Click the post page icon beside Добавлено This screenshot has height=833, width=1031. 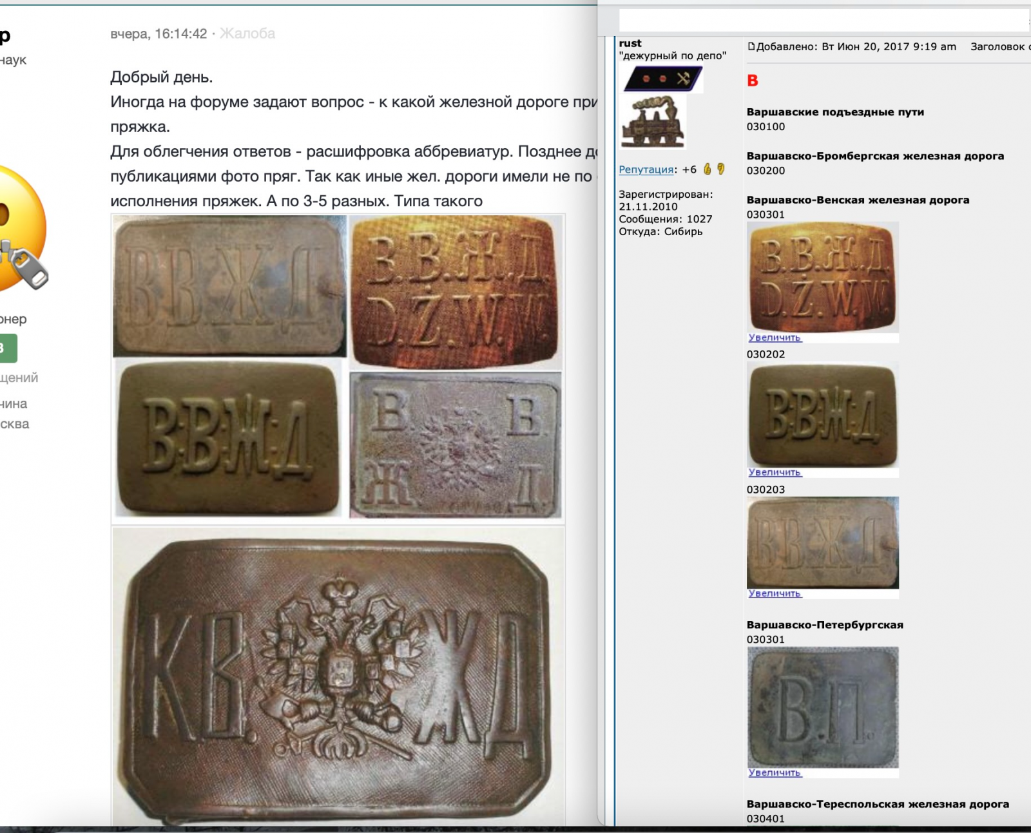[x=751, y=46]
